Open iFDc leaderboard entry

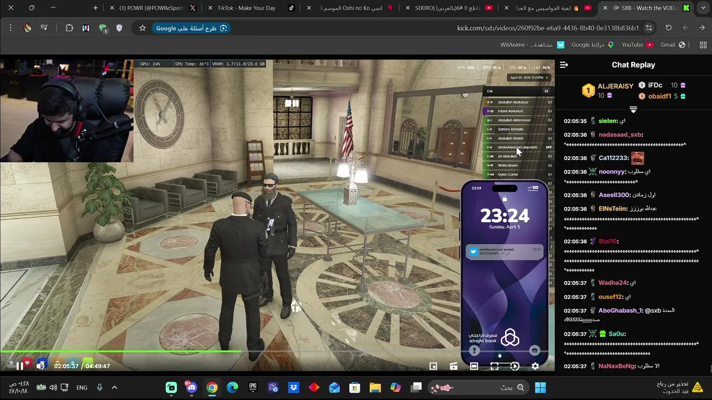pos(655,85)
